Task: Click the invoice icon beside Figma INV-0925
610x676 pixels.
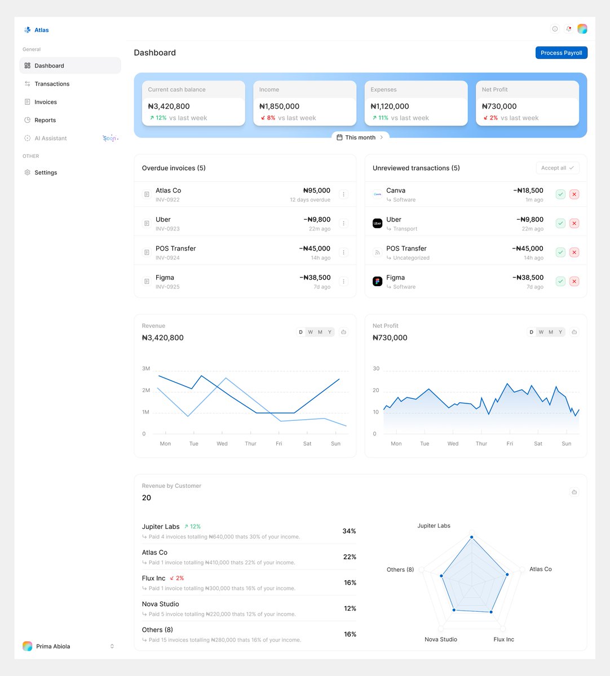Action: 147,281
